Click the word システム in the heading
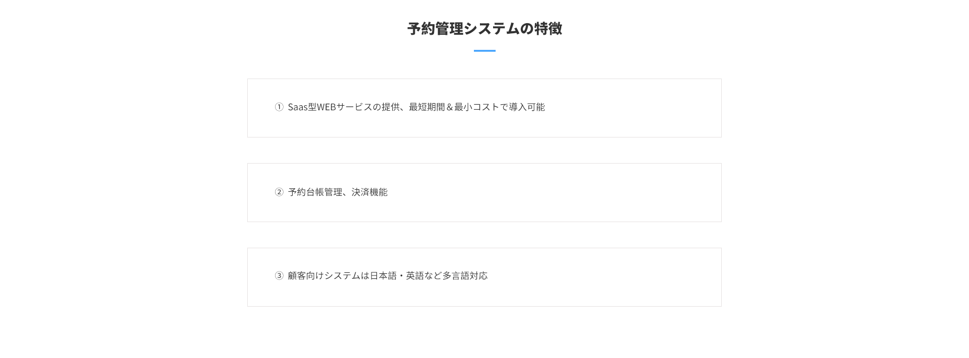 click(x=491, y=29)
